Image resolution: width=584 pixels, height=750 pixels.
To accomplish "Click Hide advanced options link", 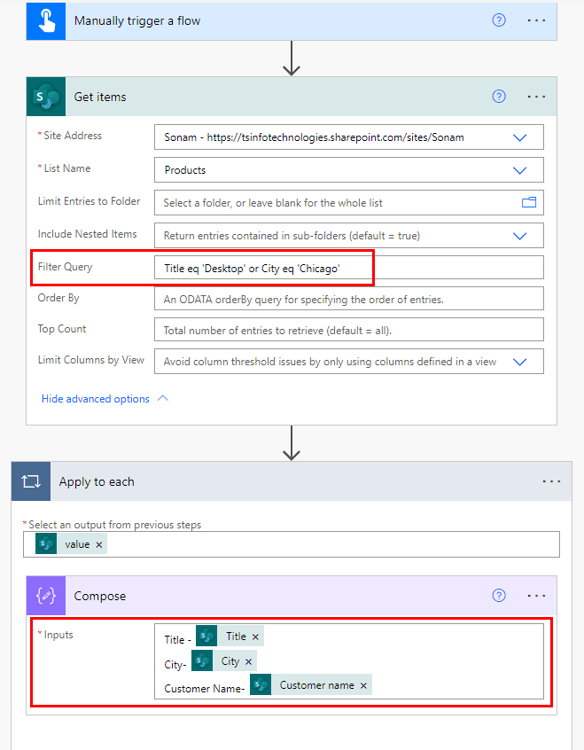I will (95, 399).
